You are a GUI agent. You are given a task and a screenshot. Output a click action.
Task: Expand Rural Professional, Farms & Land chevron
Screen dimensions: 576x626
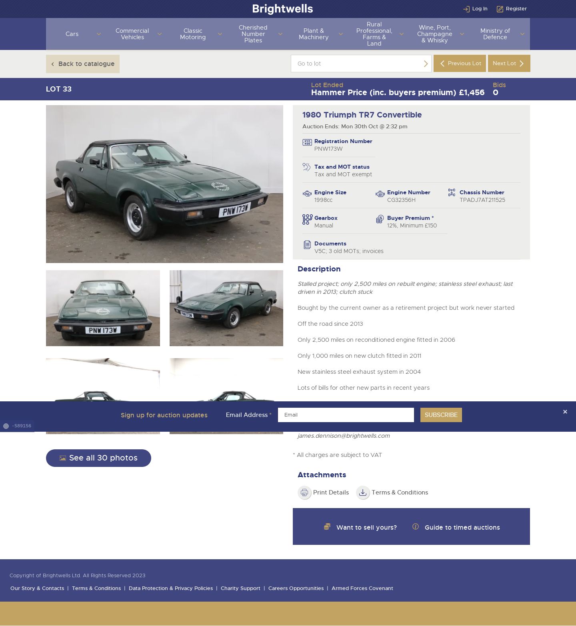pos(401,34)
